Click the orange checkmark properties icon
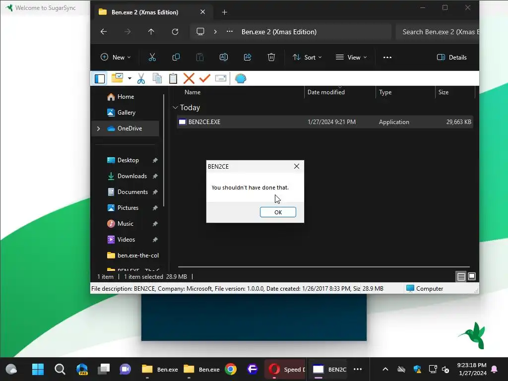Viewport: 508px width, 381px height. click(205, 78)
